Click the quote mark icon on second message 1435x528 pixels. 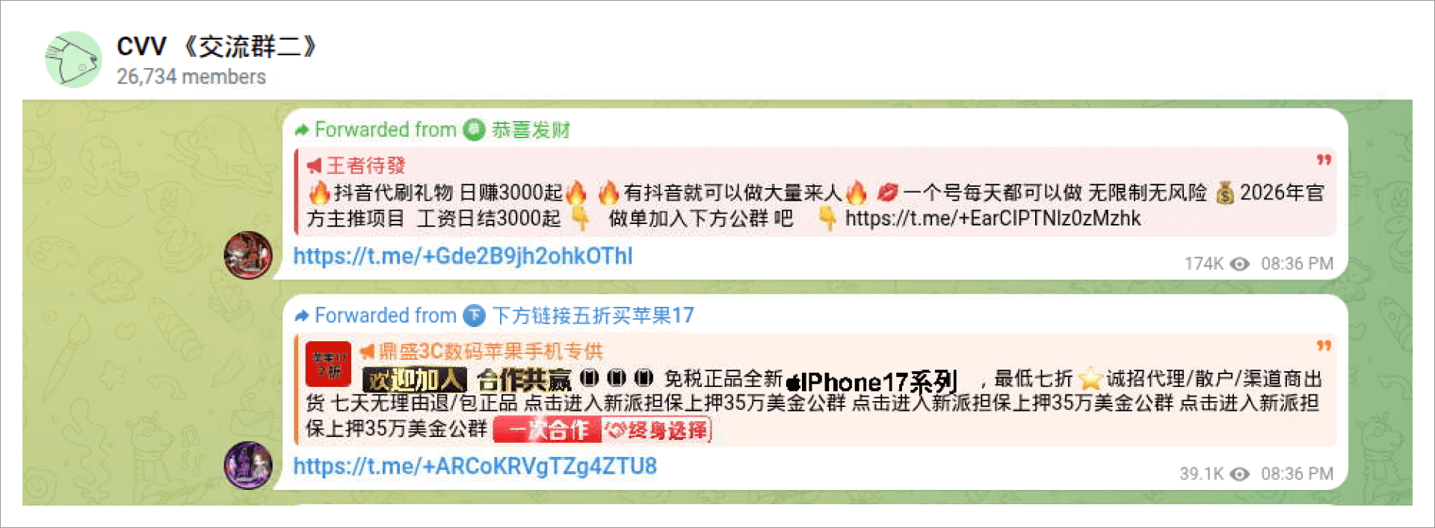click(x=1324, y=346)
